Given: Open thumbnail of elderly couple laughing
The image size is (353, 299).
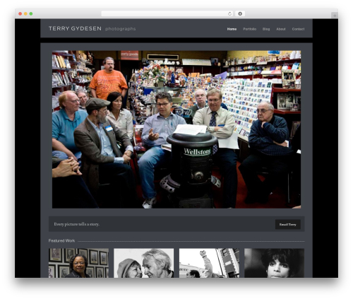Looking at the screenshot, I should pyautogui.click(x=144, y=263).
